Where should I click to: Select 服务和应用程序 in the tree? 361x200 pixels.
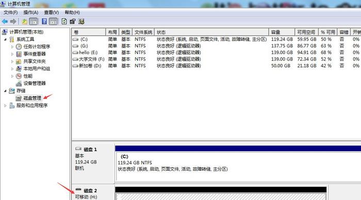click(32, 105)
